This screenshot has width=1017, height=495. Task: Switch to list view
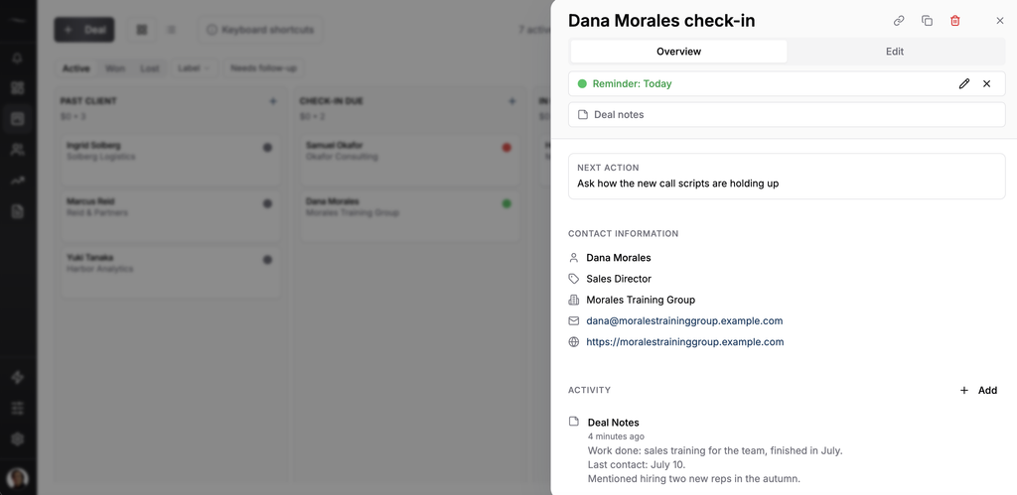tap(171, 30)
